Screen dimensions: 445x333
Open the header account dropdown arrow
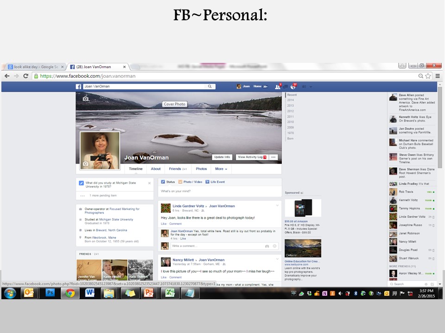pos(311,86)
